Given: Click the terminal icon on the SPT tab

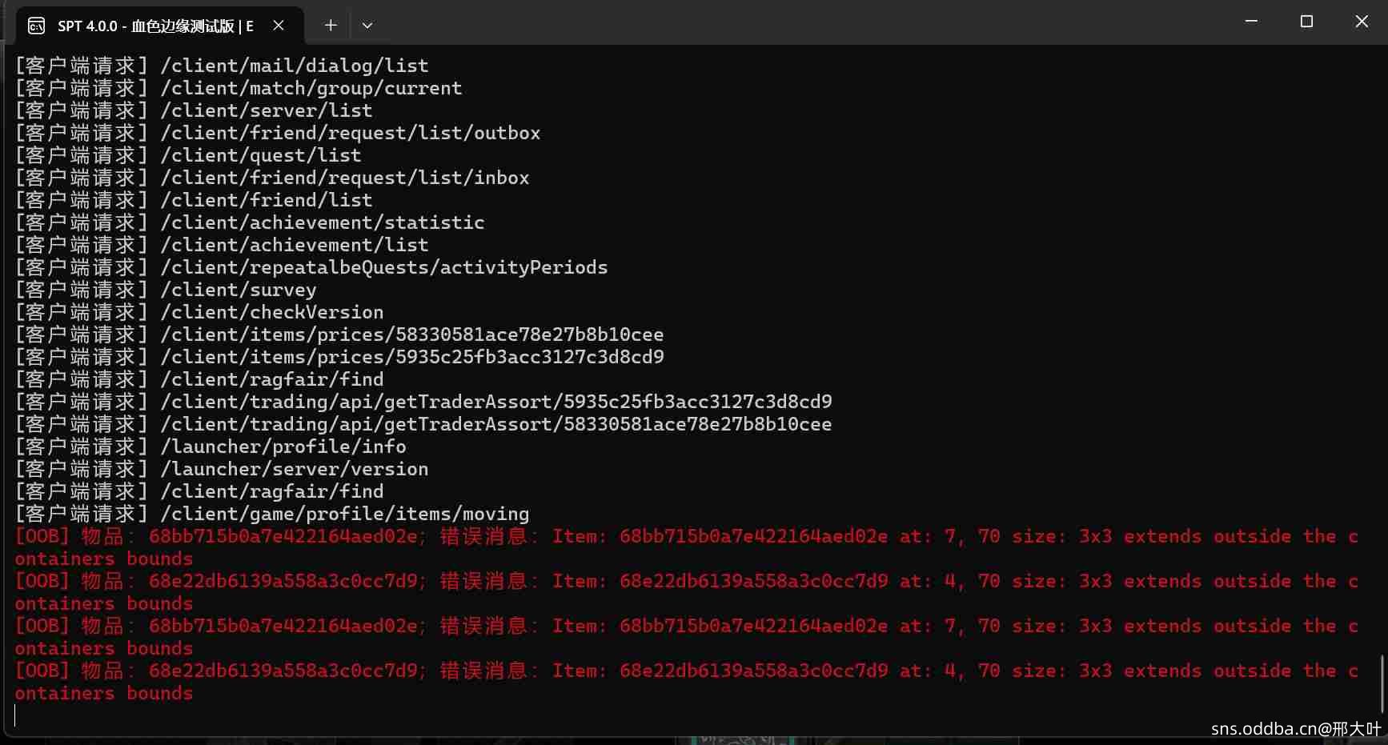Looking at the screenshot, I should click(36, 26).
